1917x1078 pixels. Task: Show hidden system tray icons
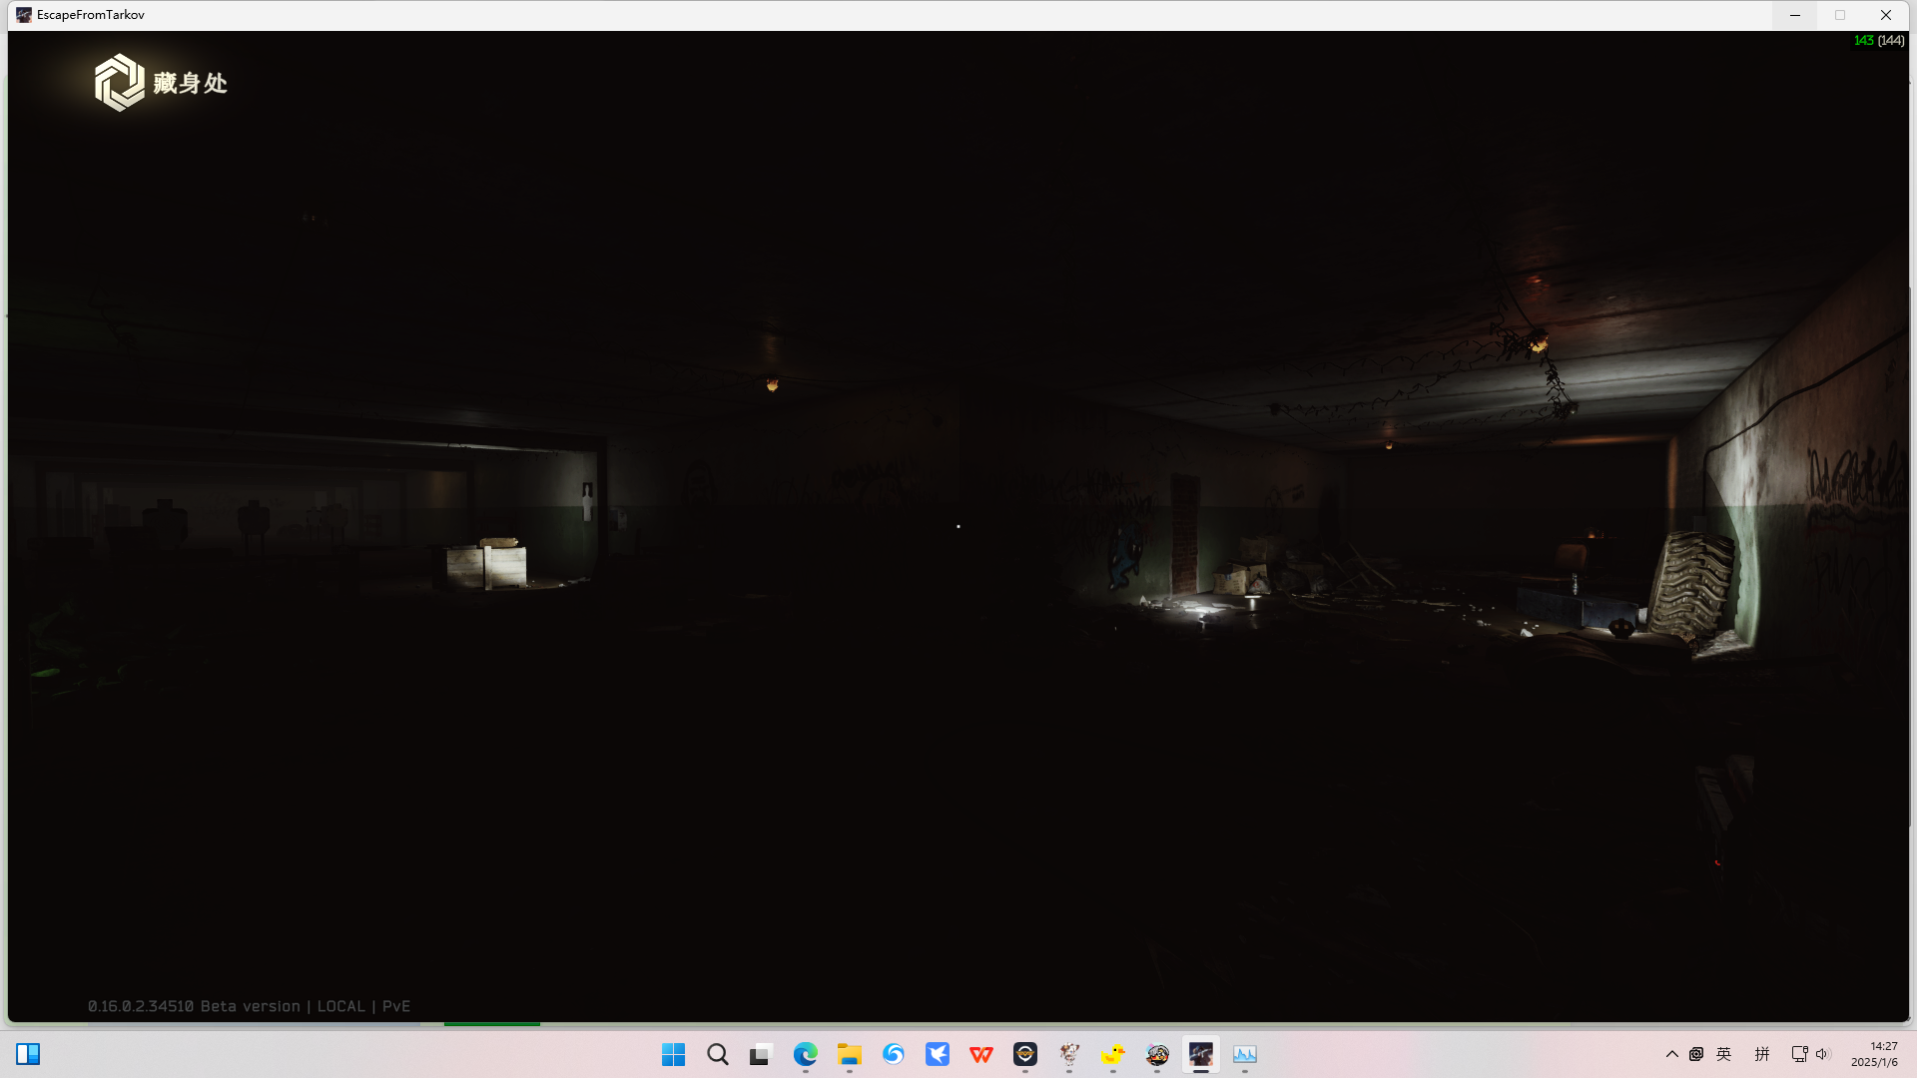point(1672,1054)
